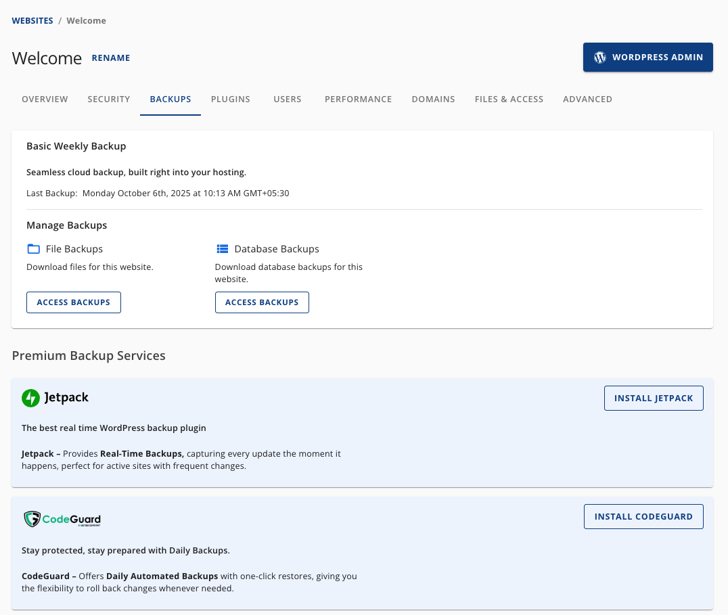This screenshot has height=615, width=728.
Task: Click the Database Backups list icon
Action: click(x=222, y=249)
